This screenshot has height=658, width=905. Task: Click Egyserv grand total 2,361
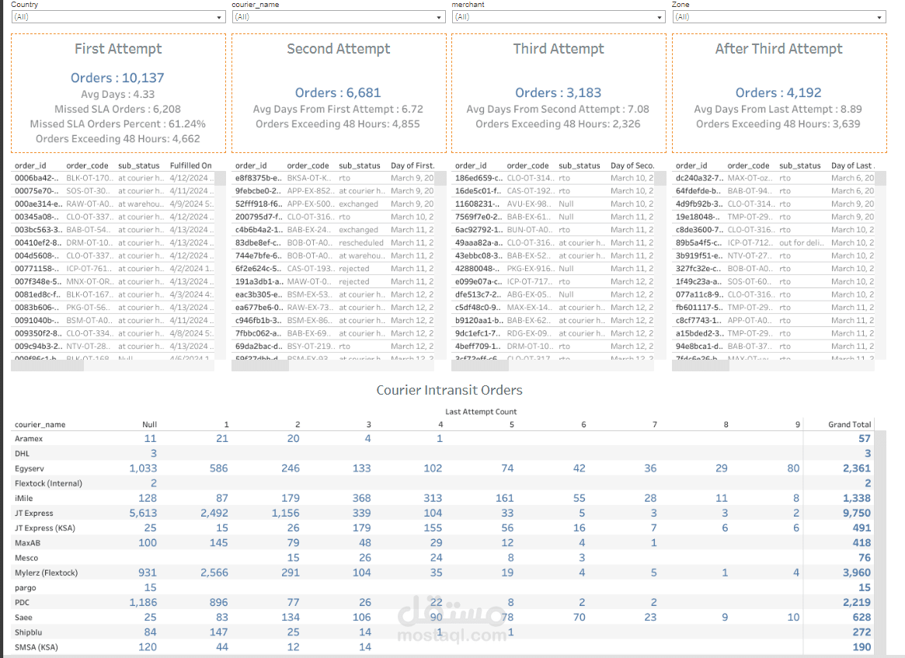[857, 468]
